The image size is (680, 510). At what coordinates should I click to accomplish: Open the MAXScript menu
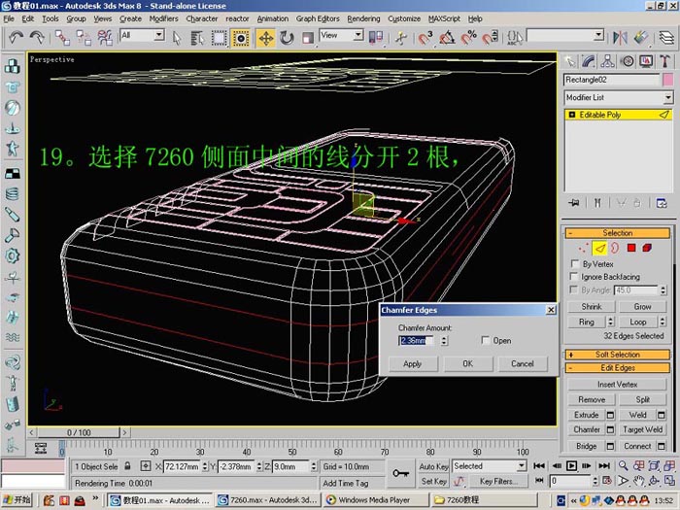click(x=444, y=18)
